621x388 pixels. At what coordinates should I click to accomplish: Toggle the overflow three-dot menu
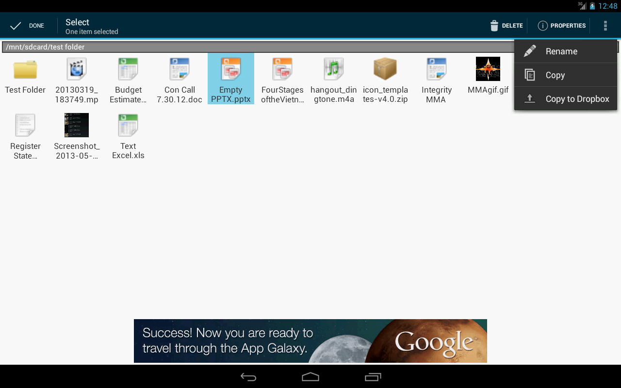click(605, 26)
